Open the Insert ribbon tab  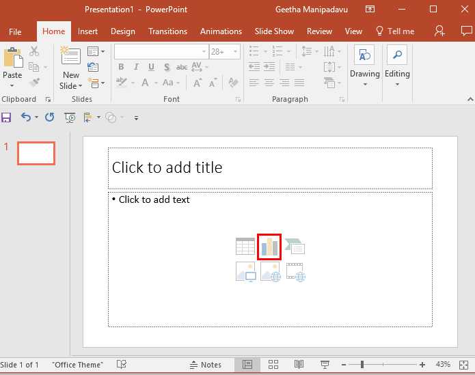pos(87,31)
